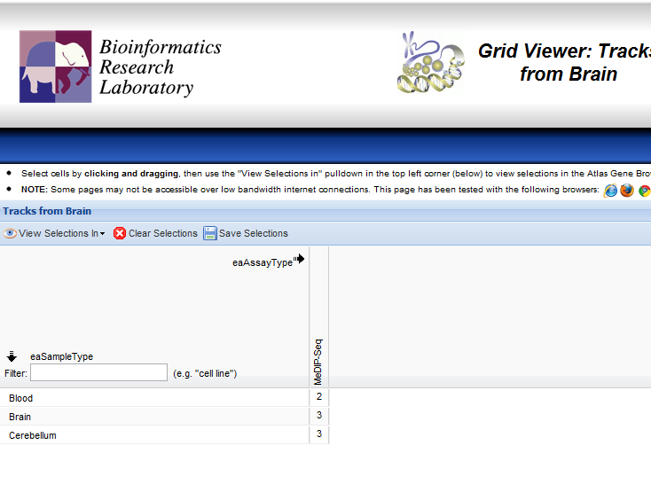
Task: Select the Cerebellum sample type row
Action: (33, 435)
